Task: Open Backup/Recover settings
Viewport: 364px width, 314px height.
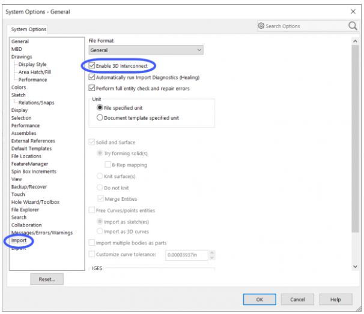Action: [x=29, y=186]
